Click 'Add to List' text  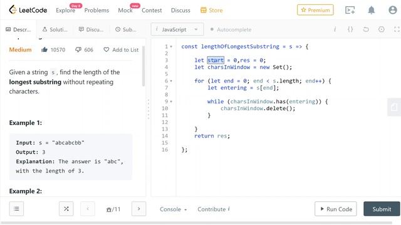tap(125, 49)
